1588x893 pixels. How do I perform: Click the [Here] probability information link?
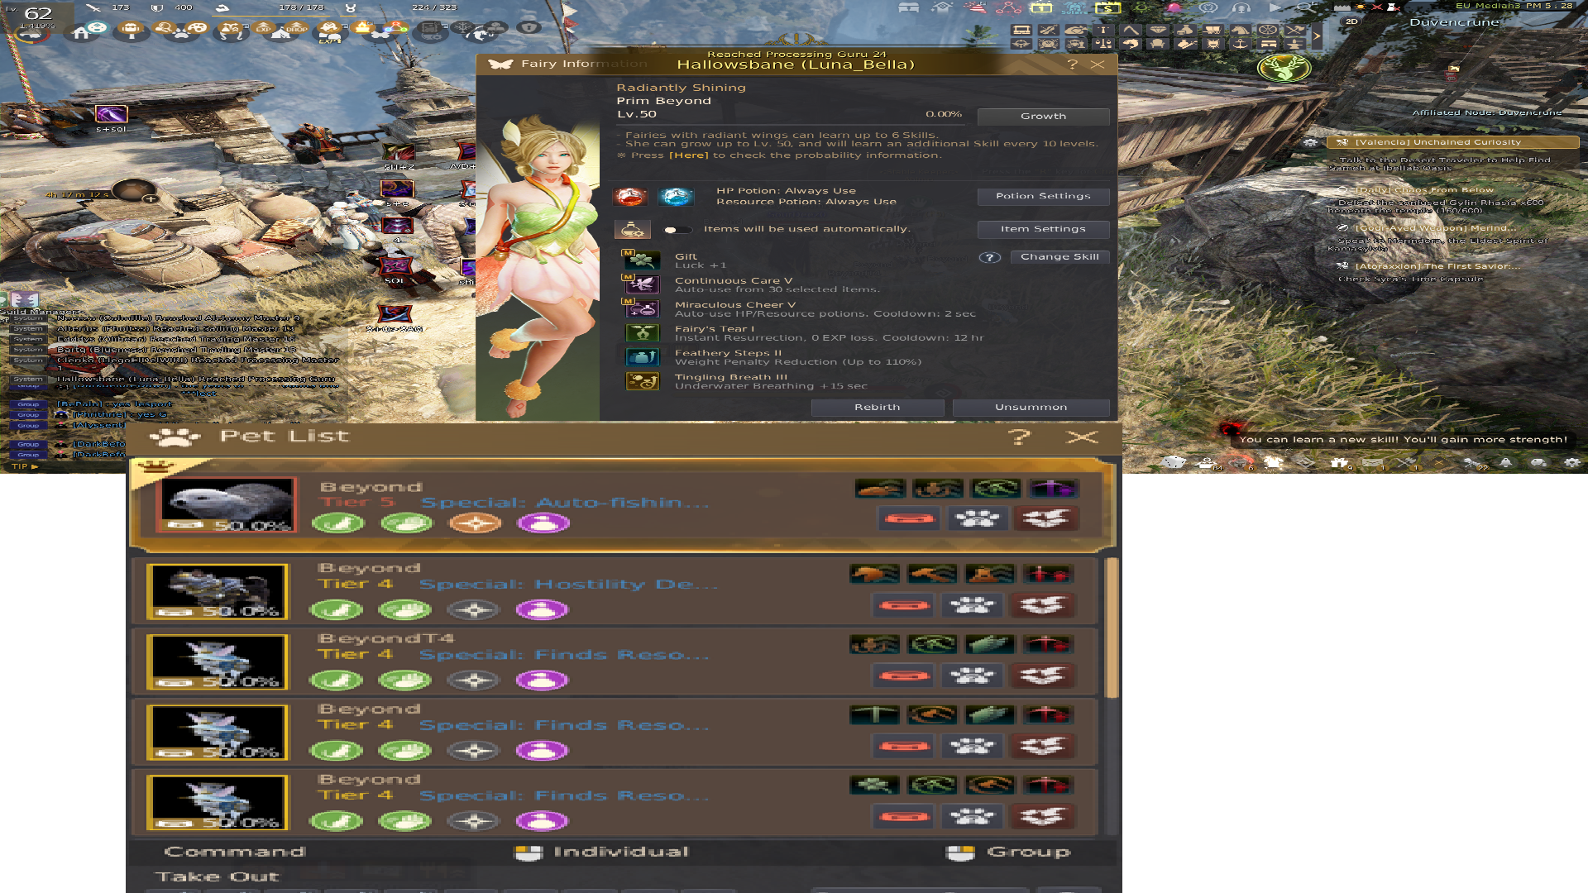(x=688, y=155)
